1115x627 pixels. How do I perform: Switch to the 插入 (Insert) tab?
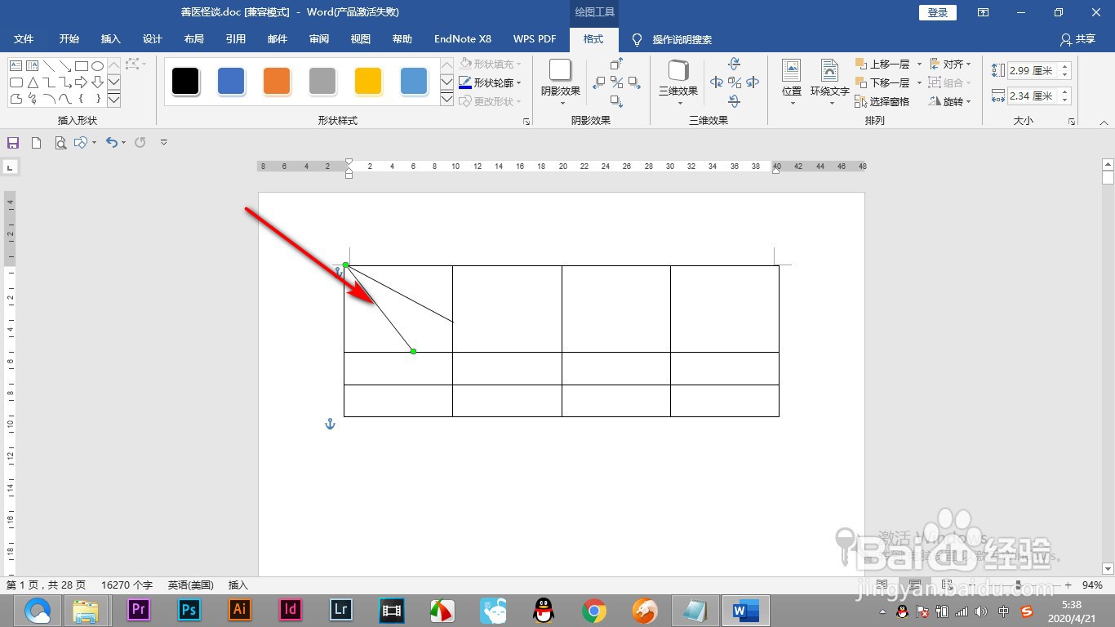pos(110,39)
